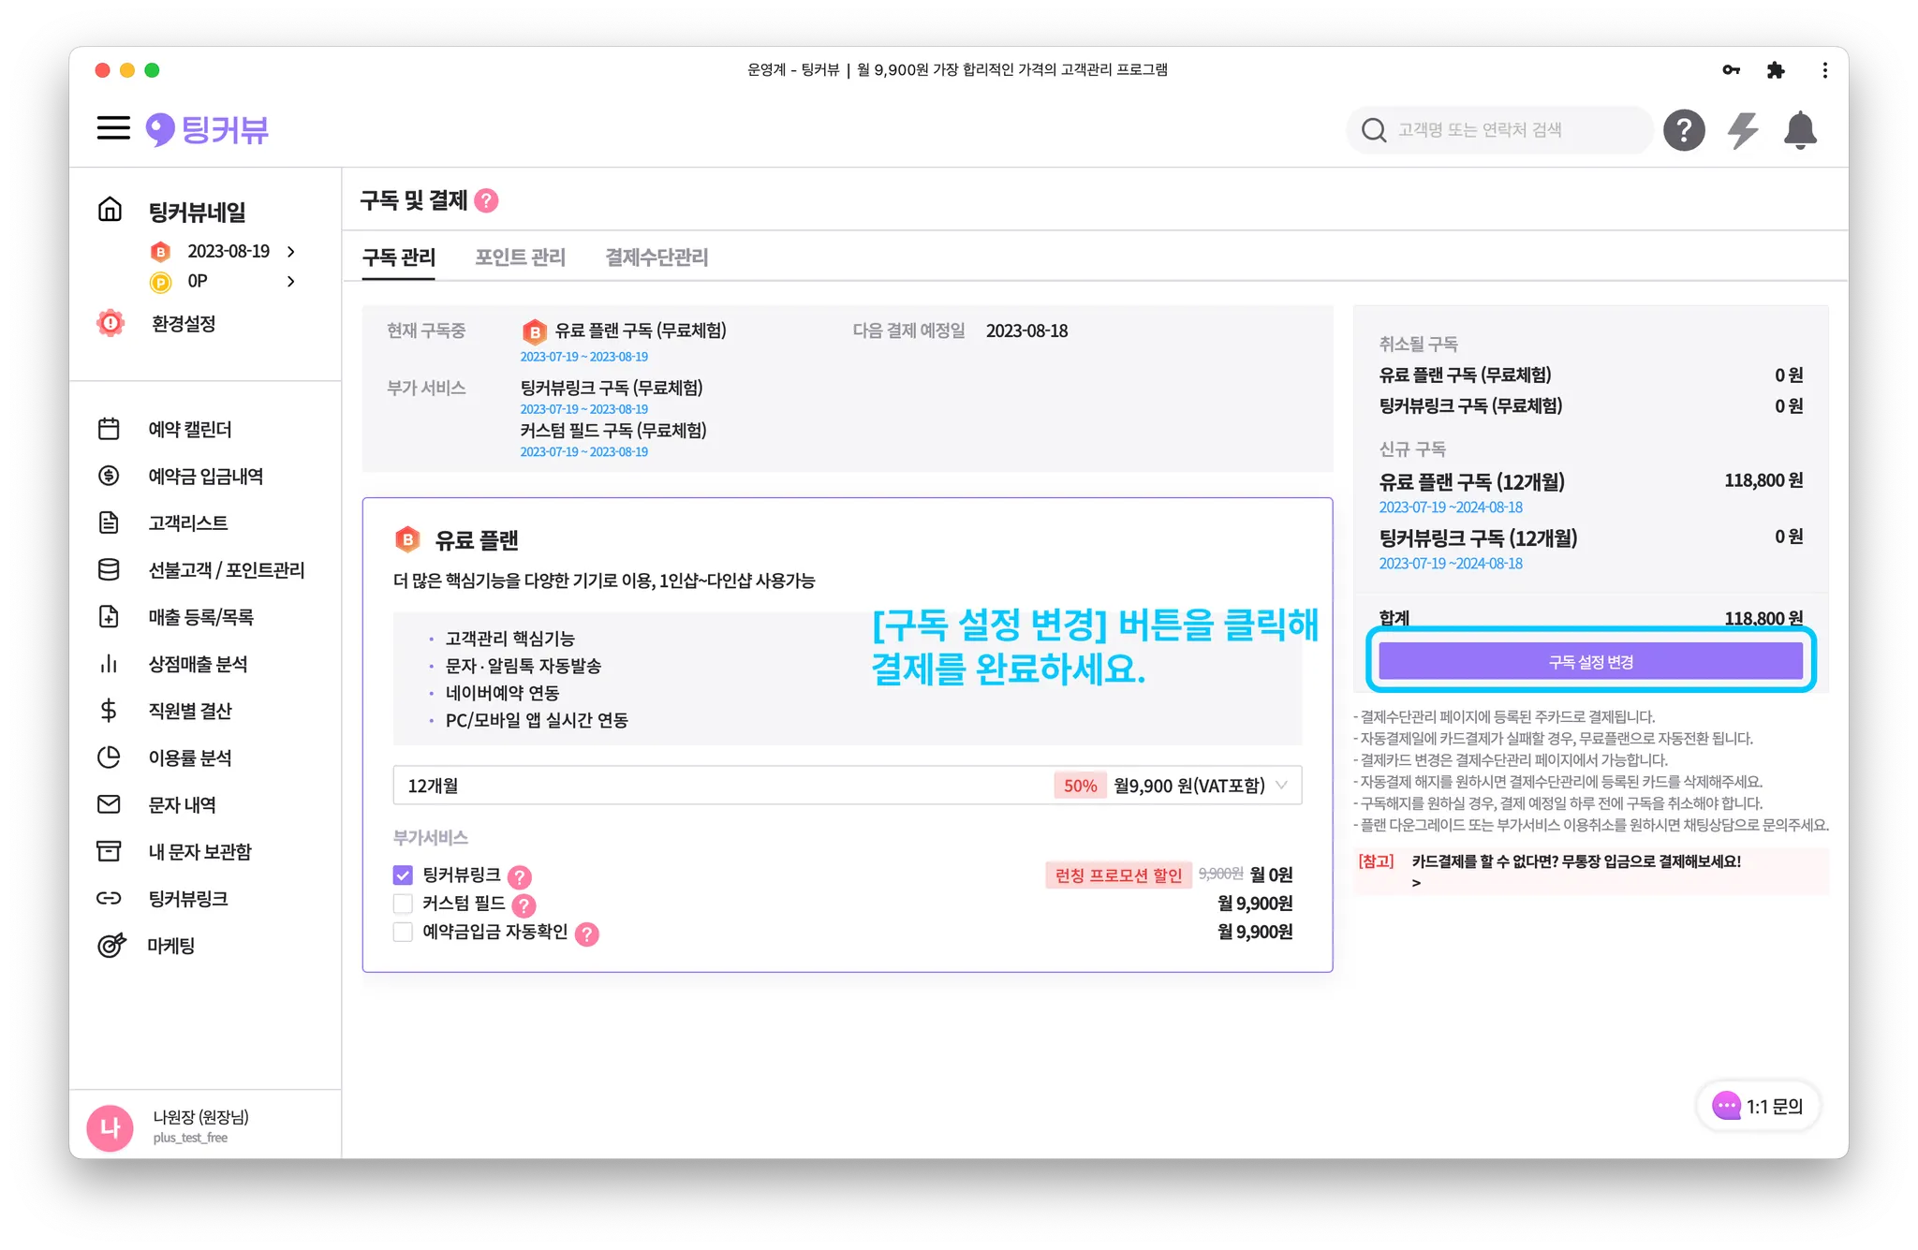The height and width of the screenshot is (1250, 1918).
Task: Open 환경설정 gear icon in sidebar
Action: click(111, 323)
